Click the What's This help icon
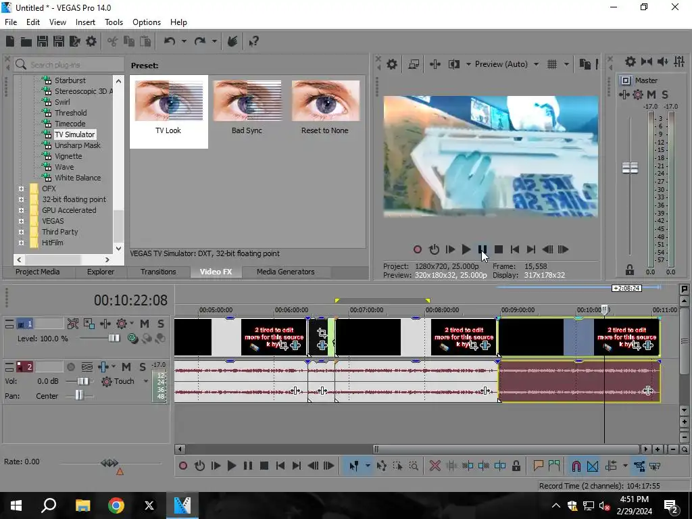 tap(253, 41)
